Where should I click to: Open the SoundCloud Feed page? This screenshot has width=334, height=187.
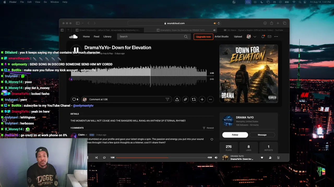click(97, 37)
